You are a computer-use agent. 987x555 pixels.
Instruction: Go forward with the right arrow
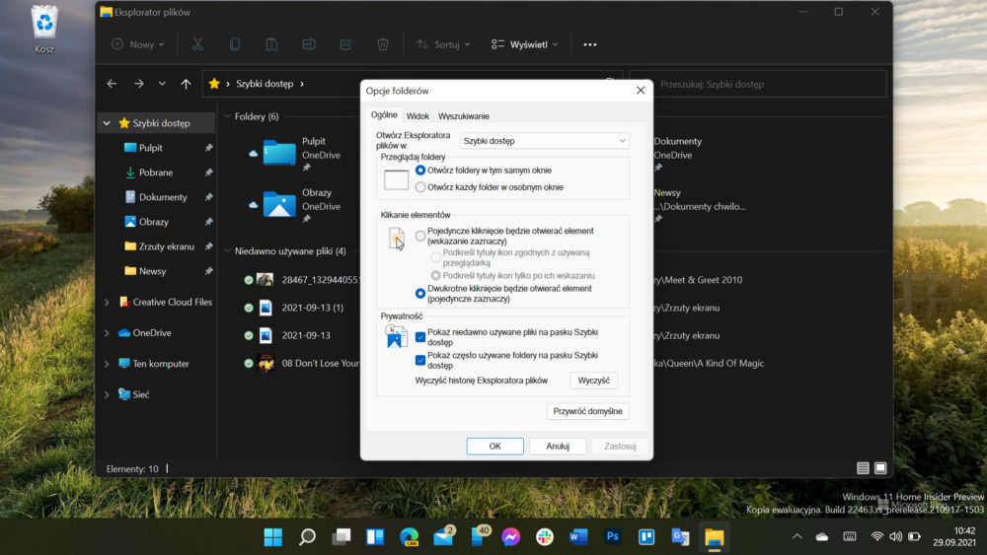point(138,84)
